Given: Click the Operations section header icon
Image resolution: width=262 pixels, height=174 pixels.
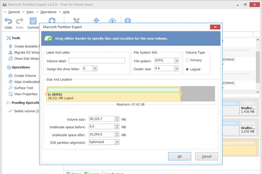Looking at the screenshot, I should tap(9, 67).
